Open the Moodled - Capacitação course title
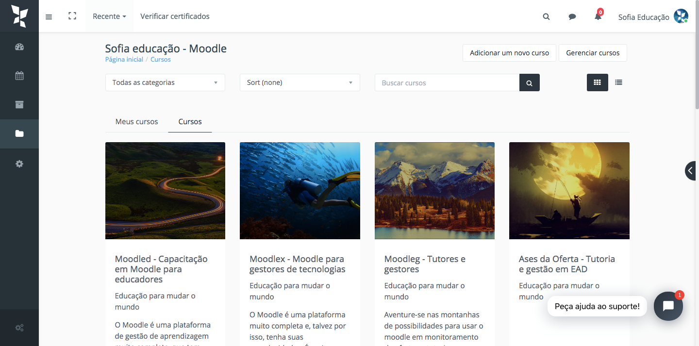Screen dimensions: 699x346 pyautogui.click(x=161, y=269)
